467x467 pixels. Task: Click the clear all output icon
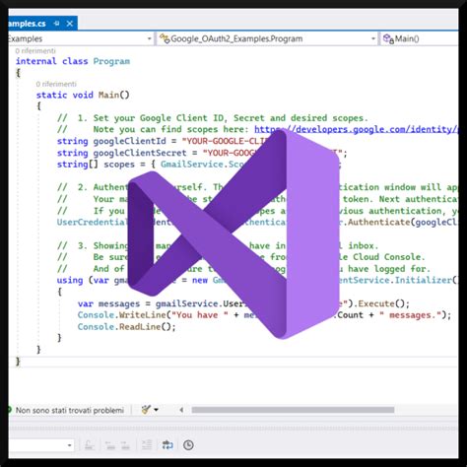tap(147, 445)
